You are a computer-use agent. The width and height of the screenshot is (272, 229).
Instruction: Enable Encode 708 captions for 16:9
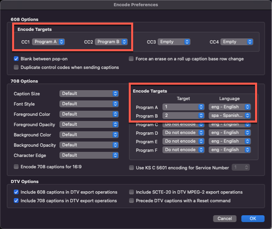[x=17, y=167]
